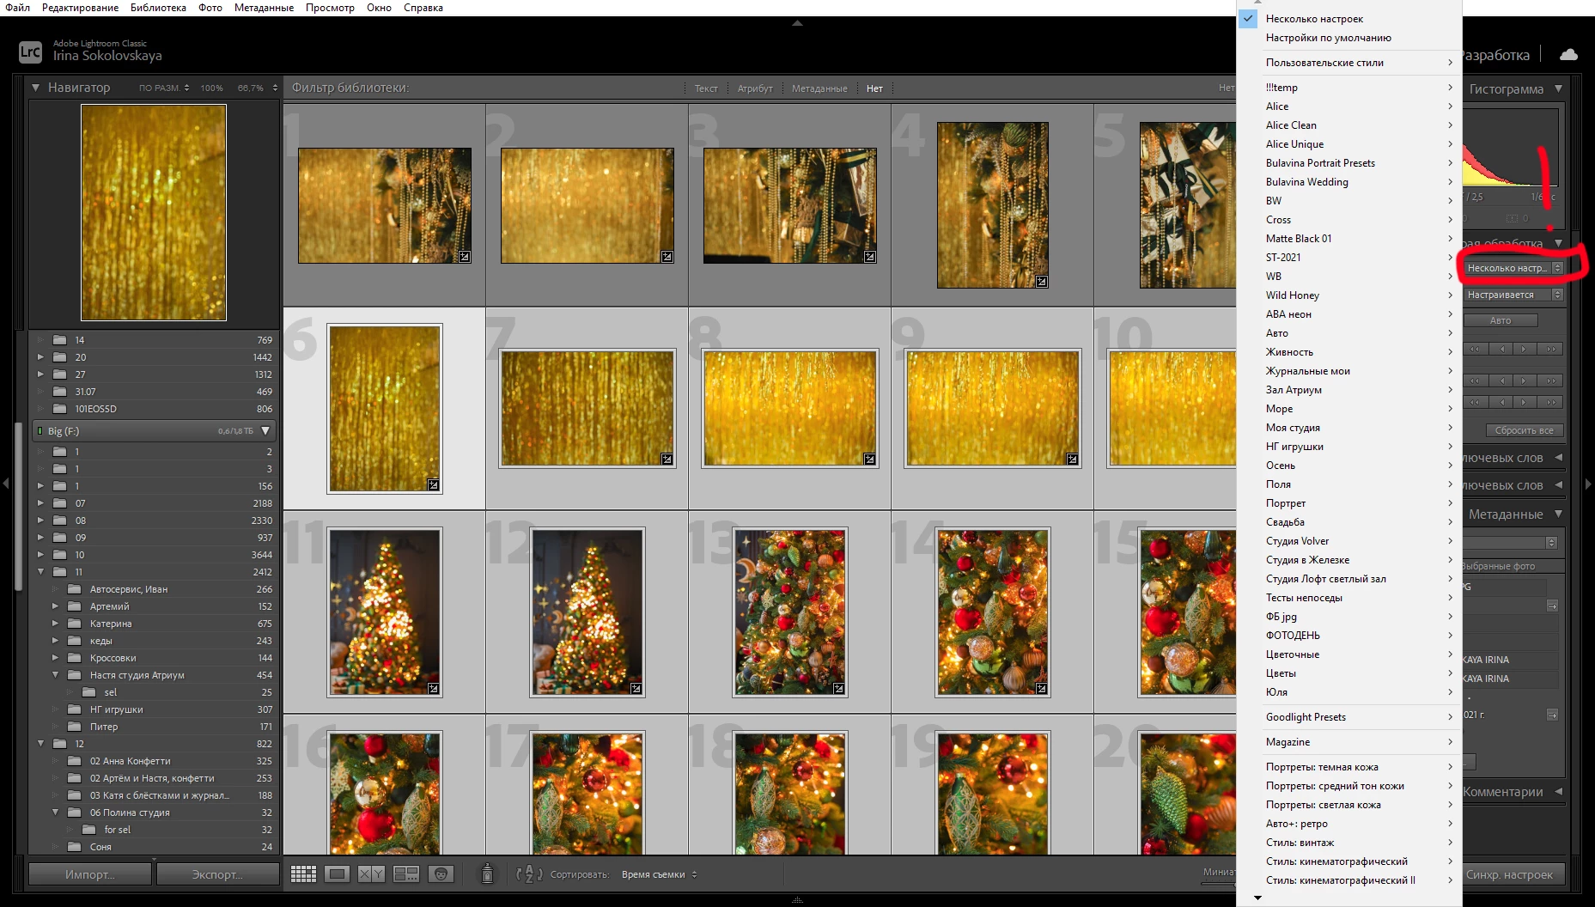
Task: Open the Библиотека menu
Action: coord(158,8)
